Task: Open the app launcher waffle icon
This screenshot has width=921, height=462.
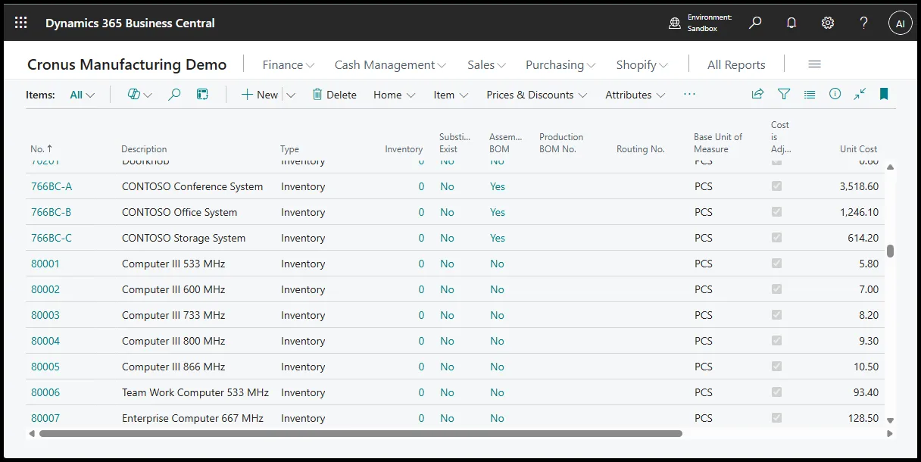Action: pos(21,23)
